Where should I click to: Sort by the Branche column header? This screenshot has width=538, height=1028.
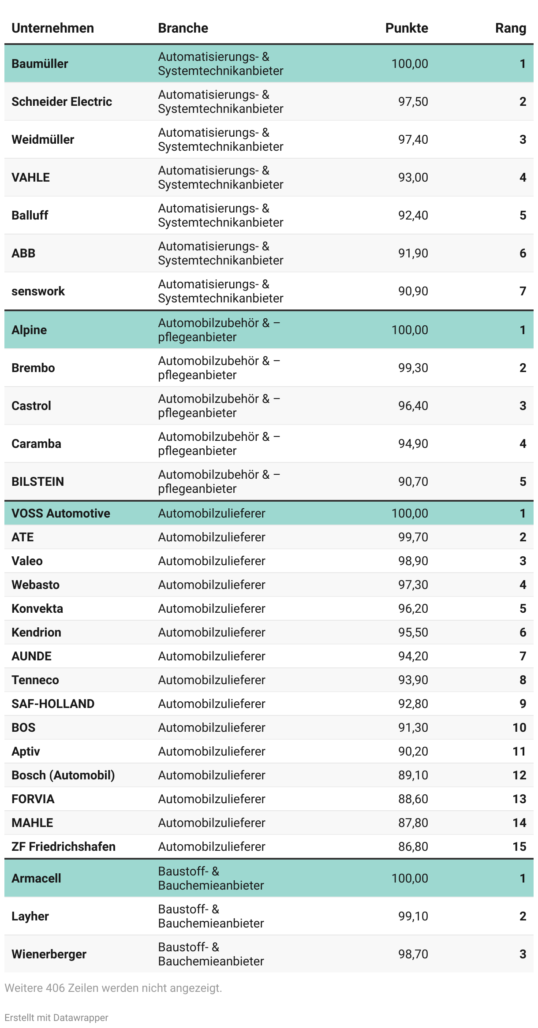click(183, 28)
